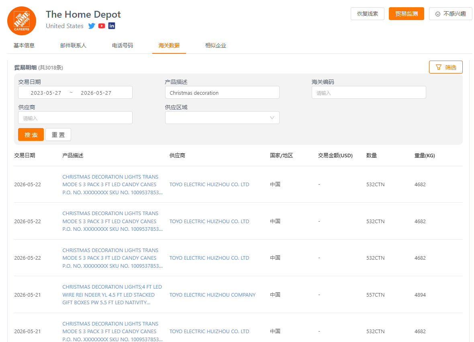
Task: Open the 相似企业 tab
Action: pyautogui.click(x=216, y=46)
